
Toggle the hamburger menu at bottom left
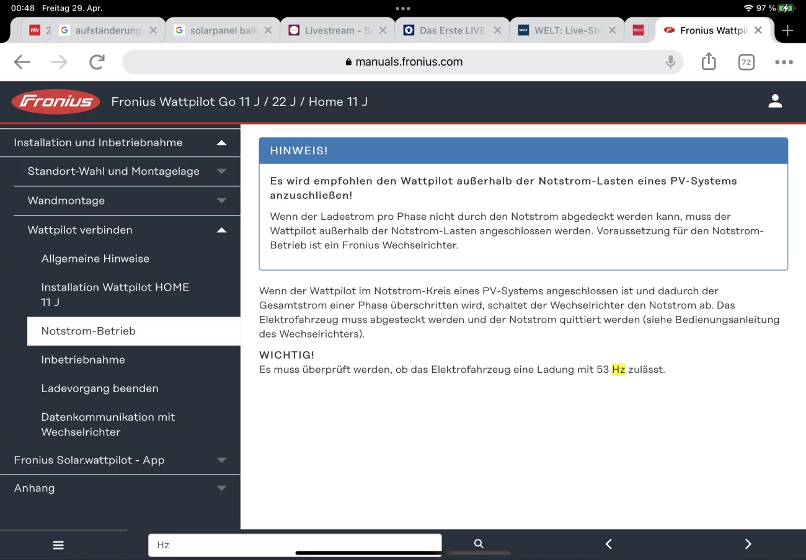(x=58, y=545)
